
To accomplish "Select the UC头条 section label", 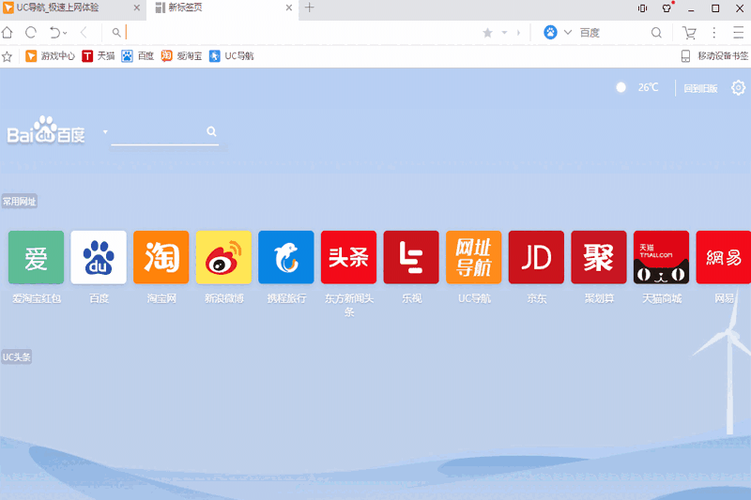I will tap(16, 356).
